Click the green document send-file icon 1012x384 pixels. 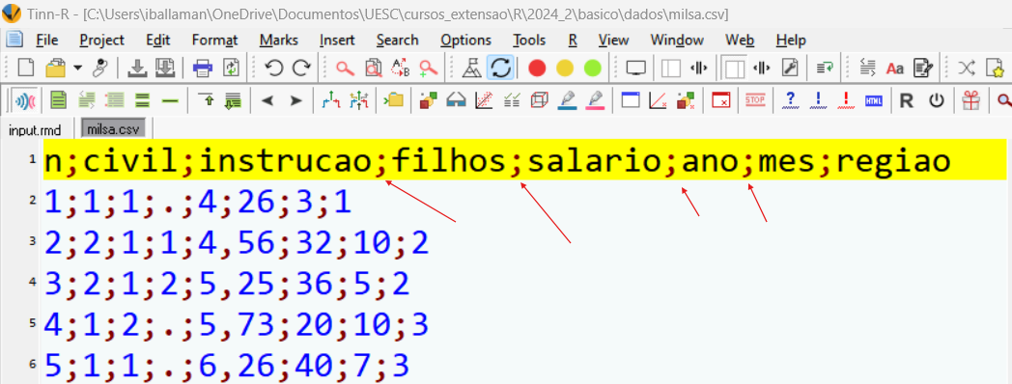(59, 100)
